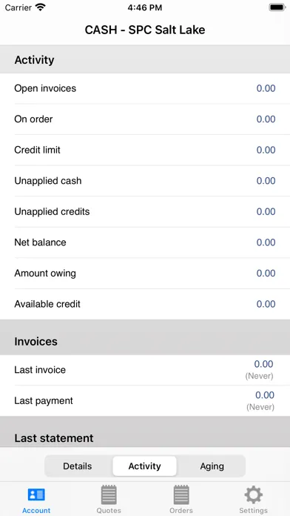Tap the Net balance amount
The image size is (290, 516).
click(x=266, y=242)
